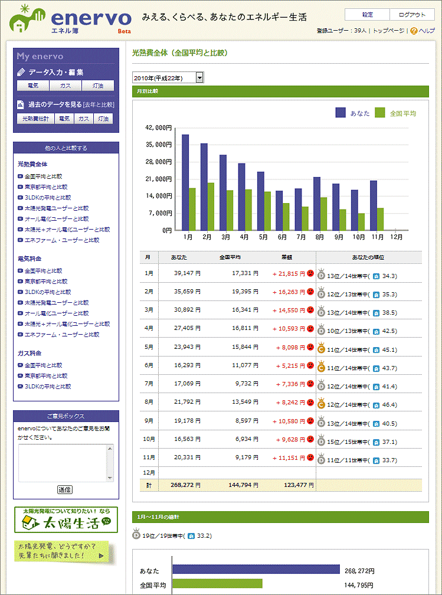Click the 送信 submit button
The height and width of the screenshot is (595, 442).
[x=65, y=489]
